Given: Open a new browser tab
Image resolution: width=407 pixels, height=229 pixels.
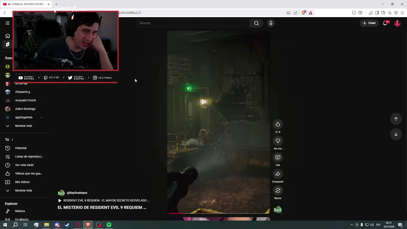Looking at the screenshot, I should [56, 4].
